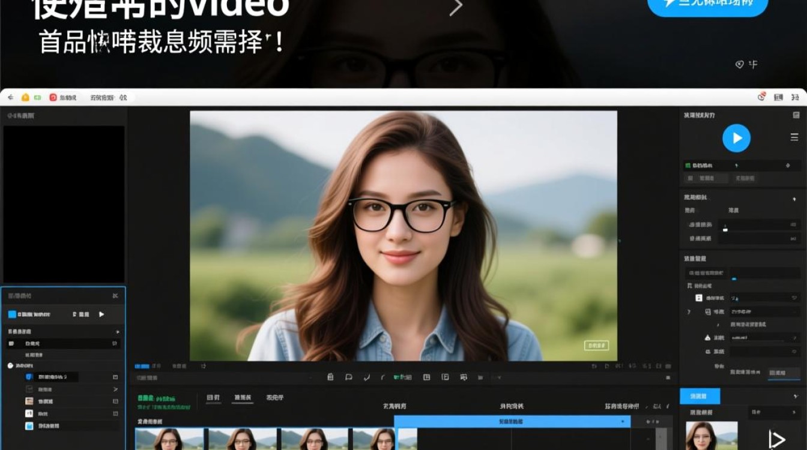Click the back arrow in window title bar
Viewport: 807px width, 450px height.
[x=11, y=97]
